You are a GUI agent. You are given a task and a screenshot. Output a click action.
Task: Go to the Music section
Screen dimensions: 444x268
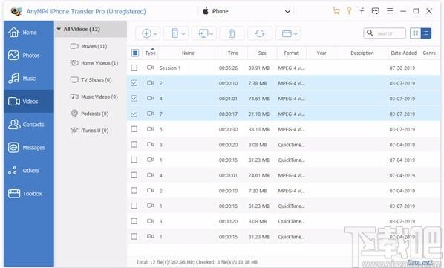coord(29,79)
